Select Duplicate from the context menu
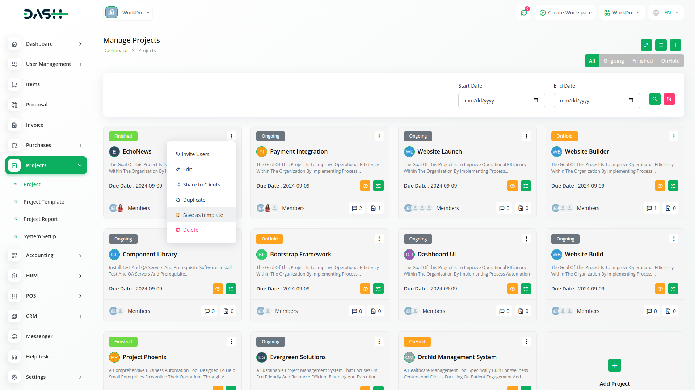695x390 pixels. [201, 200]
